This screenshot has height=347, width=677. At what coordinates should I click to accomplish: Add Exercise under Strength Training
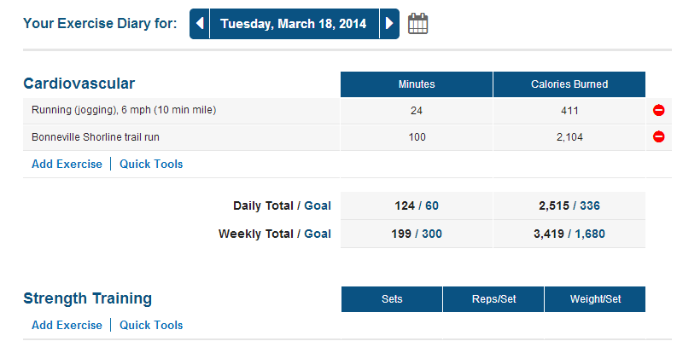[67, 325]
